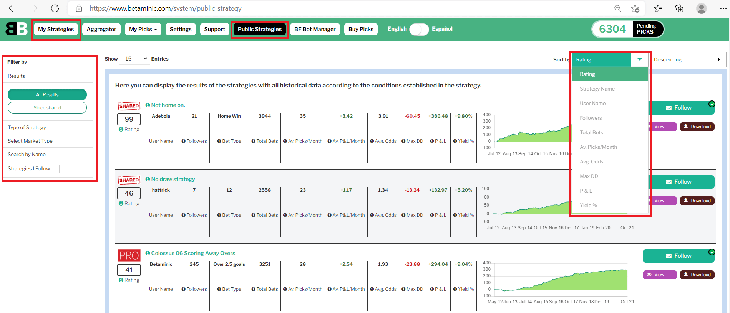Click the PRO badge of Colossus 06 strategy
Screen dimensions: 730x313
click(129, 255)
